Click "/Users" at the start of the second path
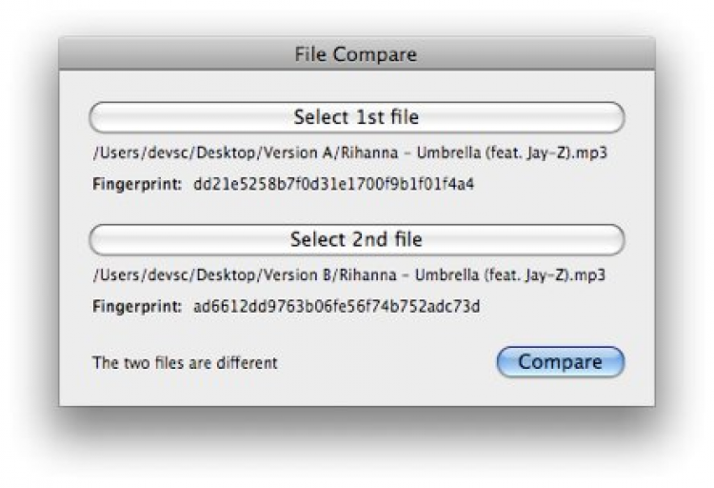Image resolution: width=714 pixels, height=488 pixels. coord(112,275)
